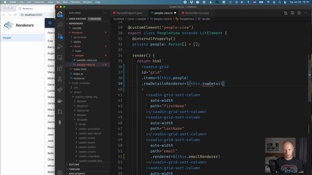Open the File menu

(21, 2)
